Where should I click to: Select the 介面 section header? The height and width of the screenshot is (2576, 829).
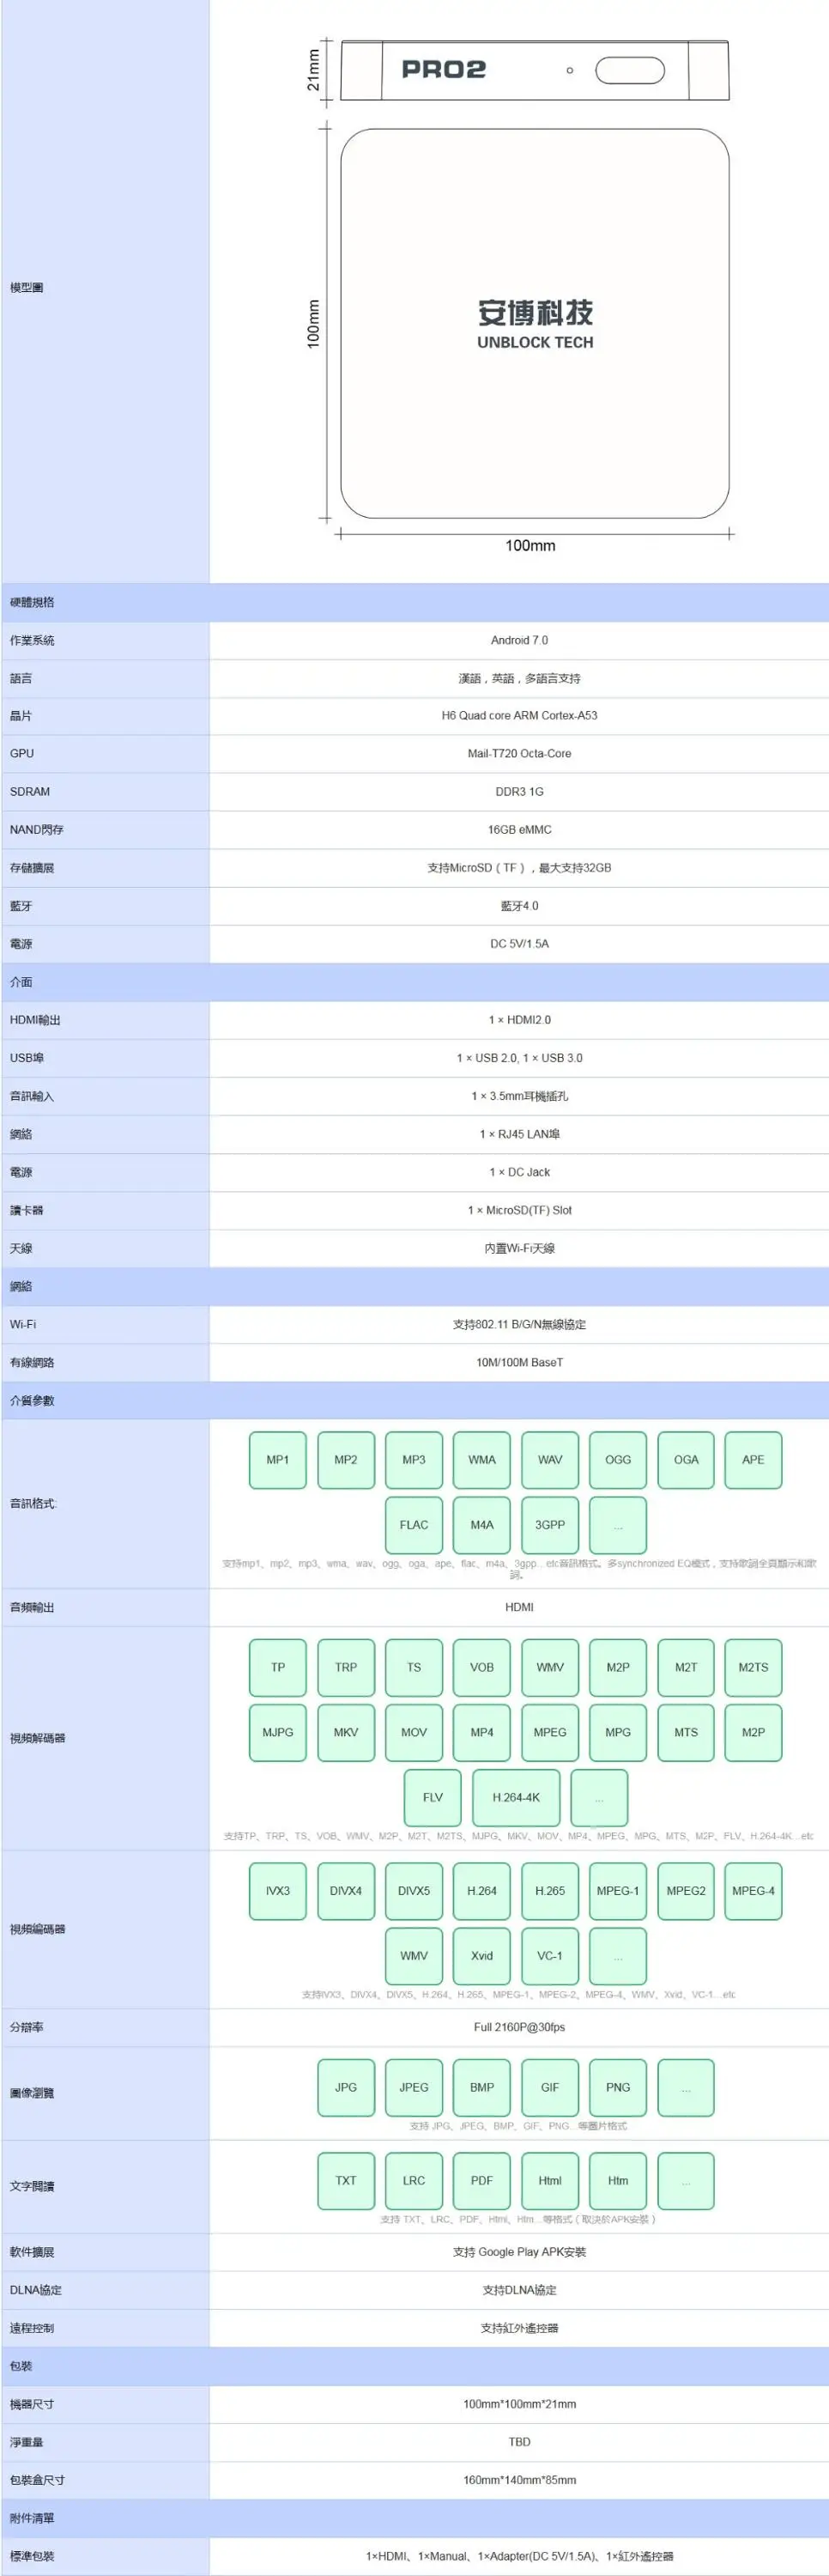coord(415,982)
